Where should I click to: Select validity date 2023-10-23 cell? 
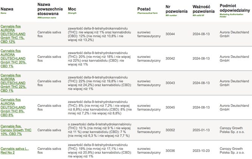(201, 151)
